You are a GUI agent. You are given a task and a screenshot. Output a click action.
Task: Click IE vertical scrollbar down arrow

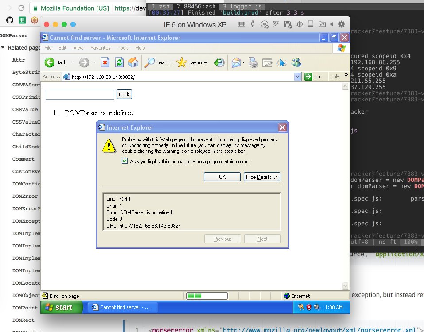pos(345,286)
